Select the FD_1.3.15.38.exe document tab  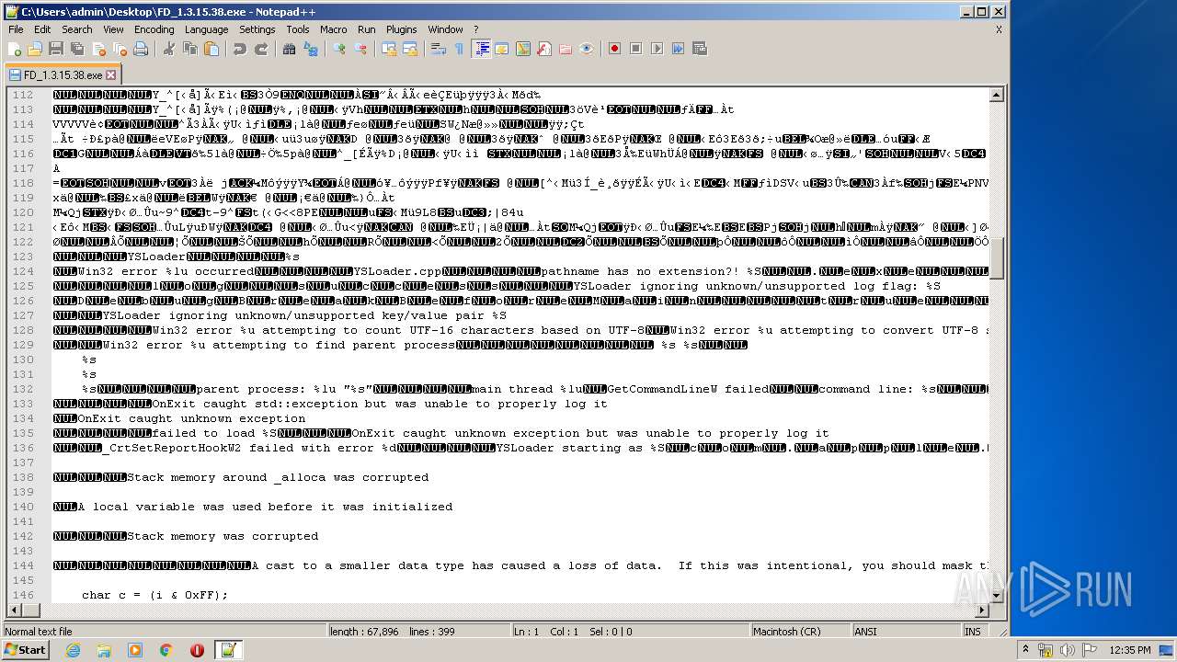pos(63,74)
